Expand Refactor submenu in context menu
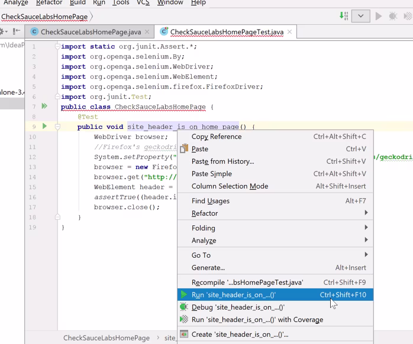413x344 pixels. pyautogui.click(x=275, y=213)
